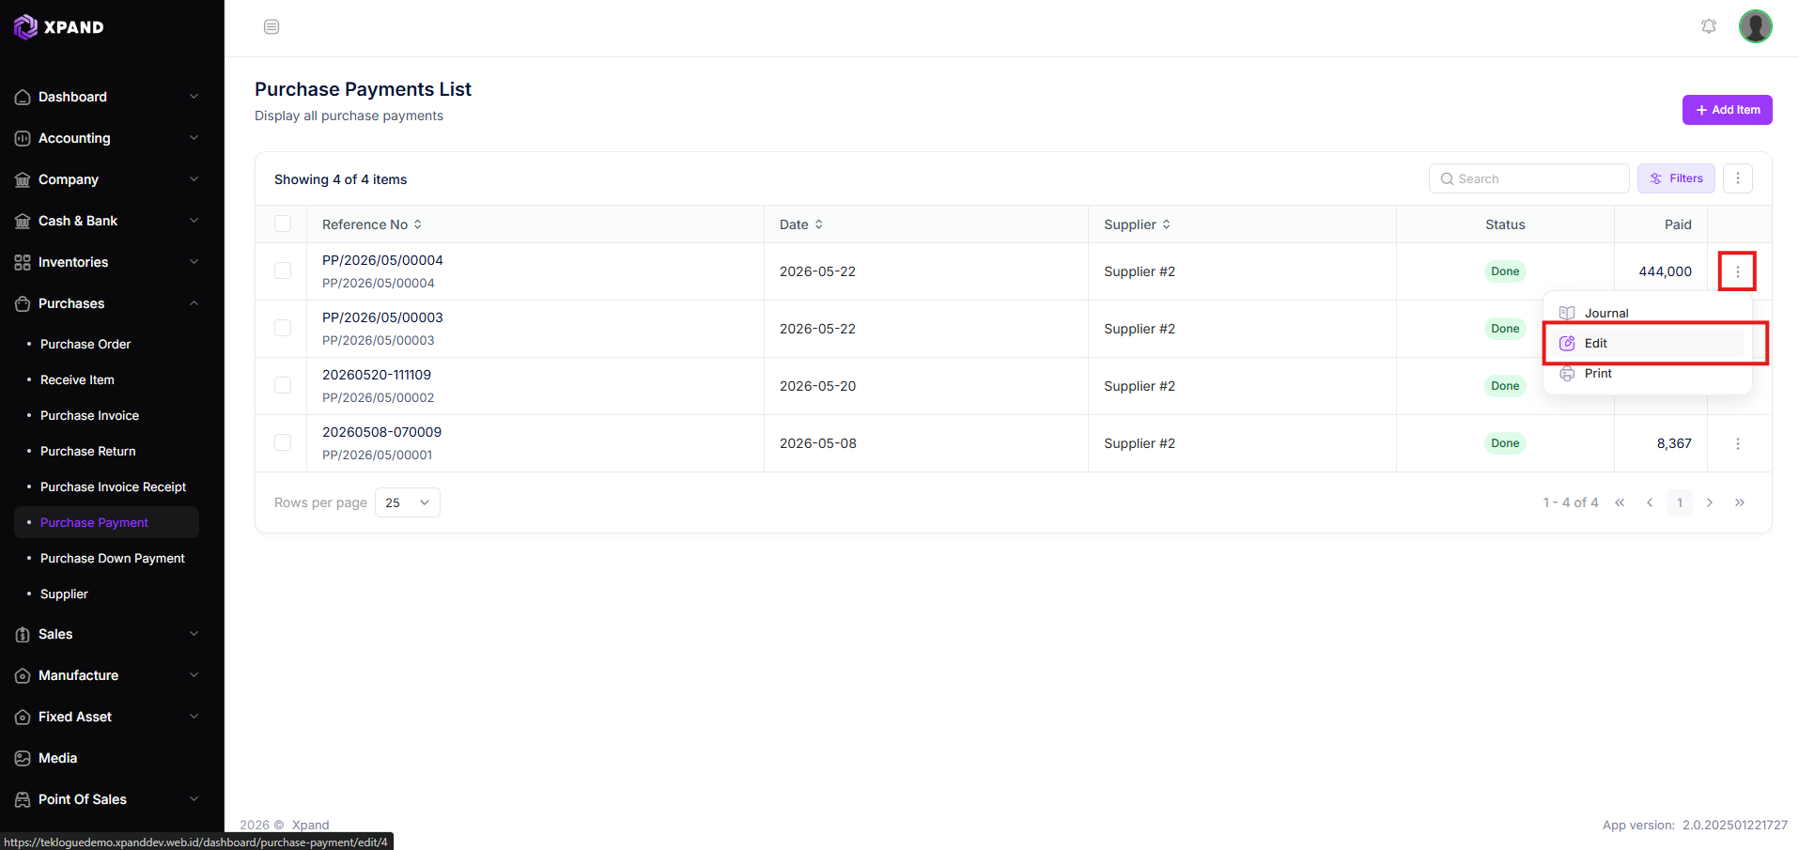Image resolution: width=1799 pixels, height=850 pixels.
Task: Open the Filters button
Action: 1676,178
